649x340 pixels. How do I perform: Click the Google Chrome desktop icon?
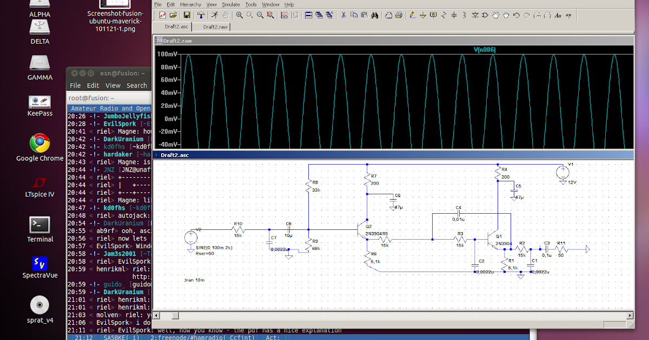tap(39, 147)
